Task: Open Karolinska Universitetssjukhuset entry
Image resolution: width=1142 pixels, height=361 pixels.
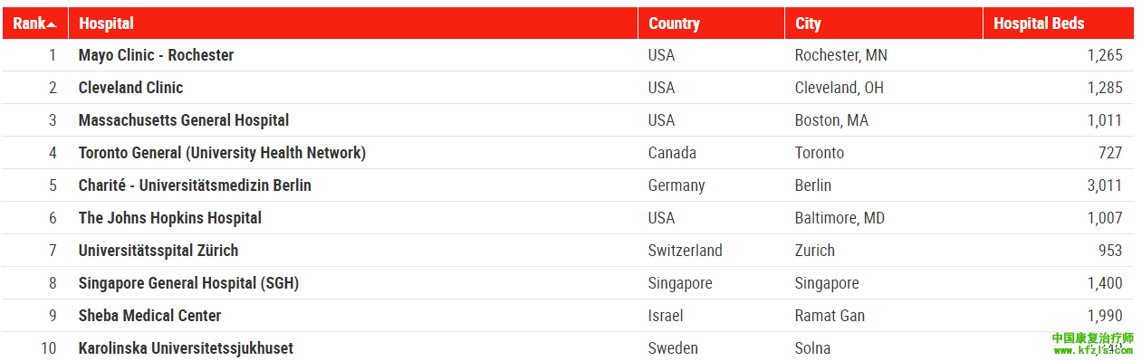Action: coord(186,348)
